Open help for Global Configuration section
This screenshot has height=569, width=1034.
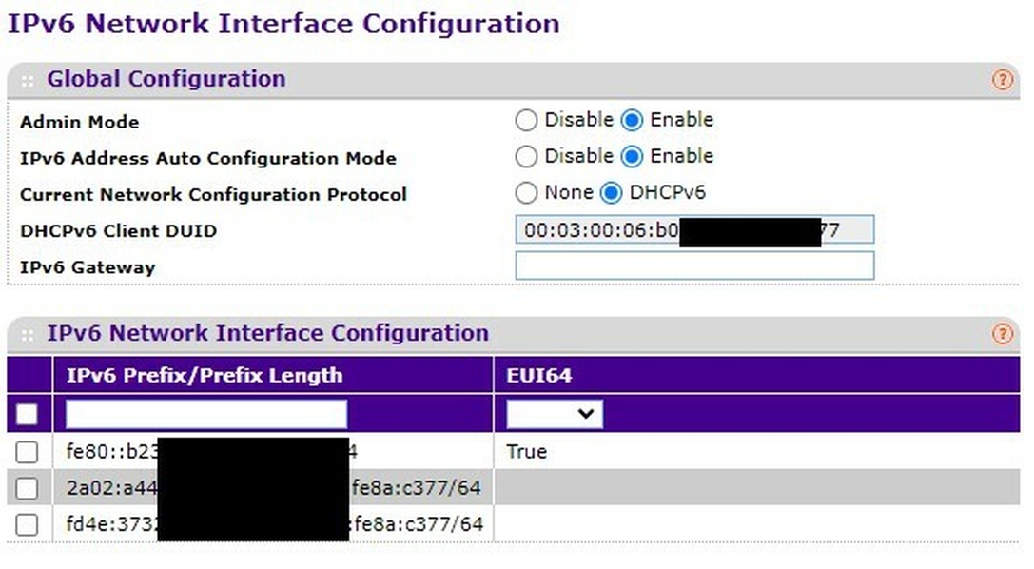(1002, 80)
